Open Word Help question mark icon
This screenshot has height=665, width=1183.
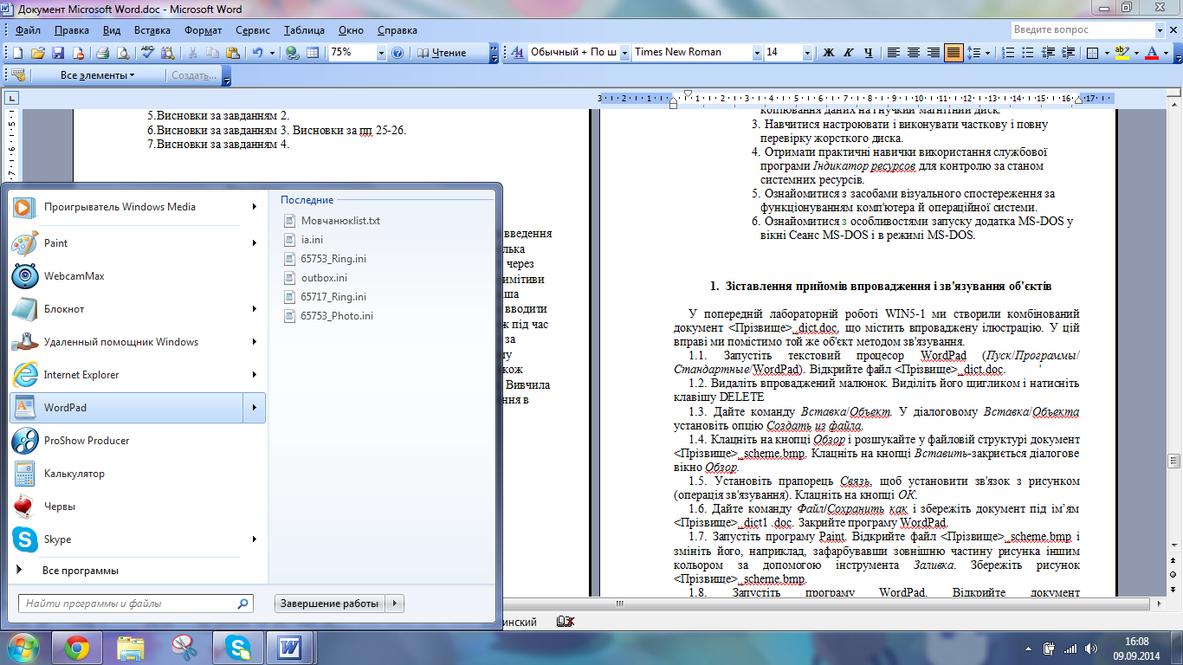pos(398,53)
